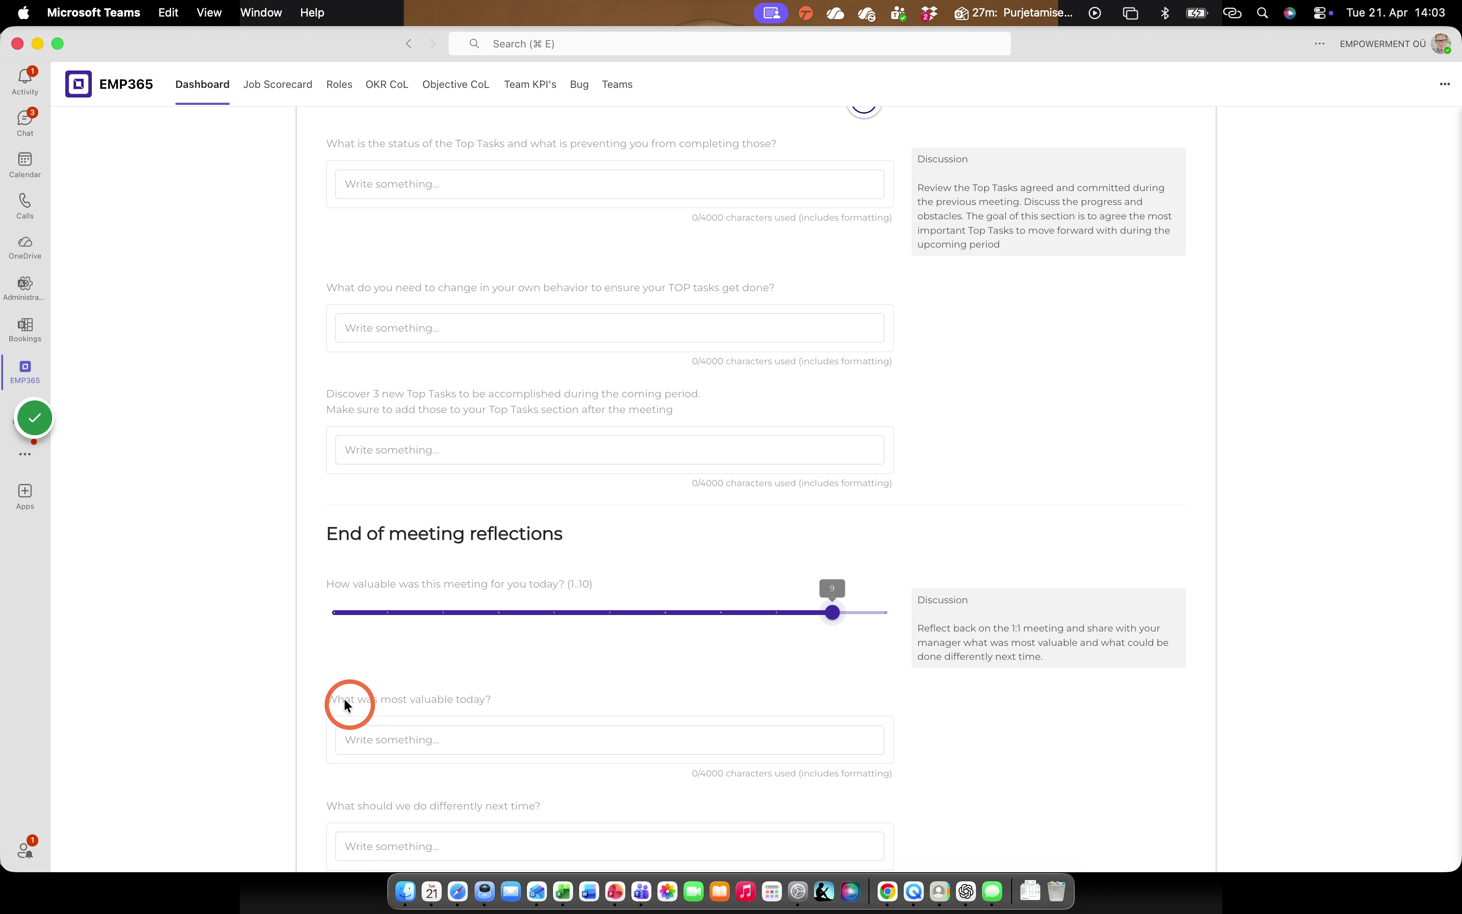Open Google Chrome from the Dock

887,891
